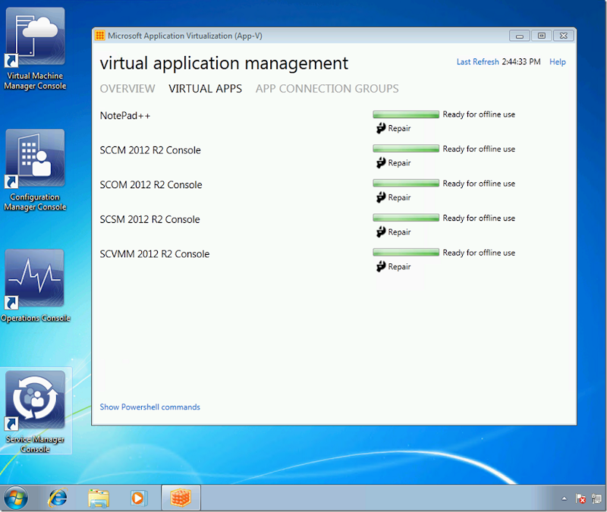Open Windows Media Player from the taskbar

point(138,498)
